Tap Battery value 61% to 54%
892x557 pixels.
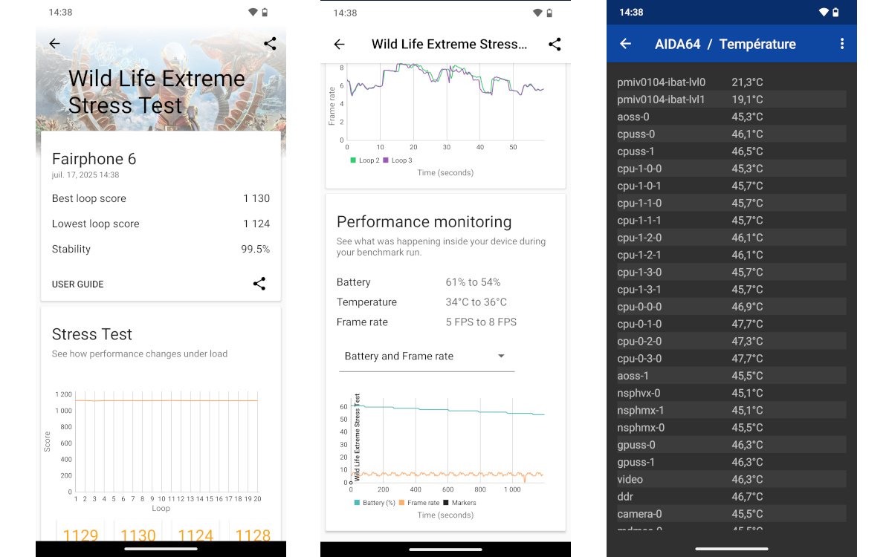tap(473, 282)
